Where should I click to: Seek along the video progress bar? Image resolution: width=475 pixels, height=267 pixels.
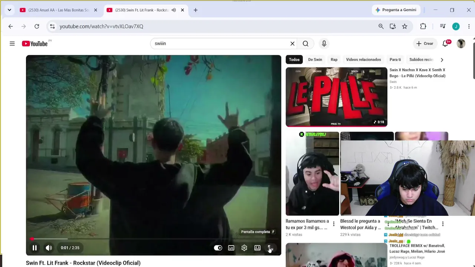[154, 239]
